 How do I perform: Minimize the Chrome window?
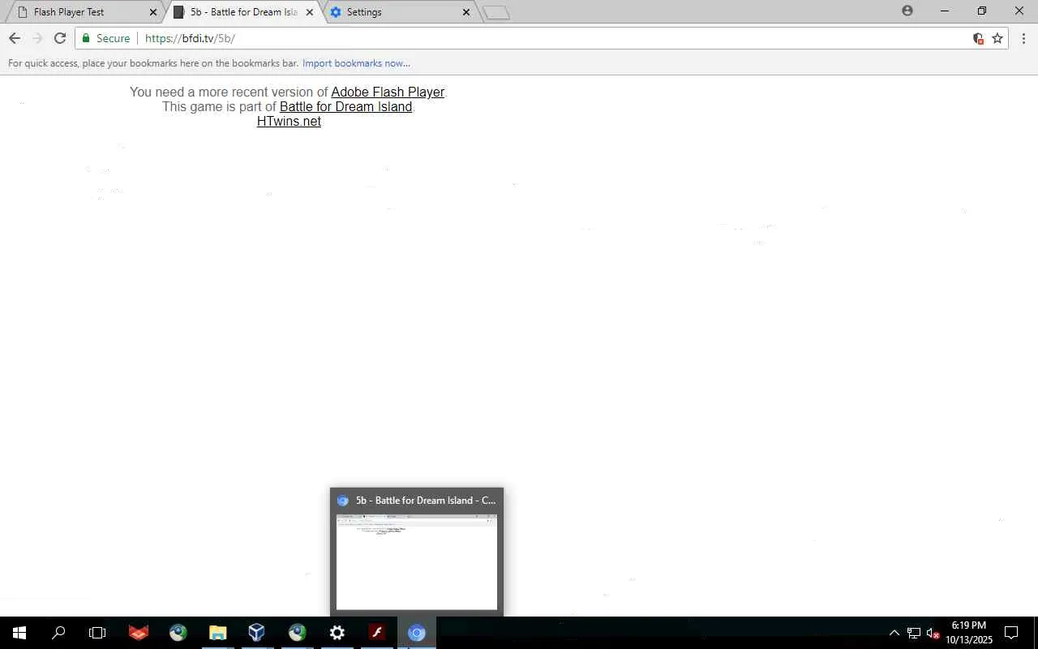(x=945, y=11)
